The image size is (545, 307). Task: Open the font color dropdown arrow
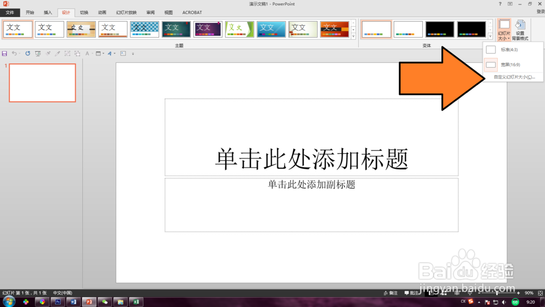click(x=92, y=53)
